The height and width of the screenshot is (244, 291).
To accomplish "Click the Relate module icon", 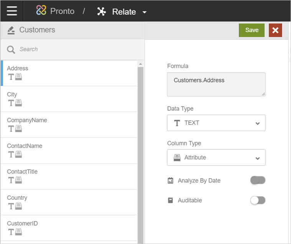I will click(x=102, y=12).
